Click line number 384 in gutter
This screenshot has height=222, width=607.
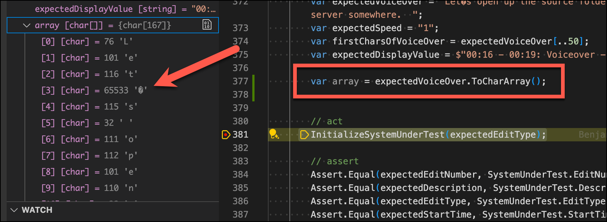pyautogui.click(x=240, y=175)
